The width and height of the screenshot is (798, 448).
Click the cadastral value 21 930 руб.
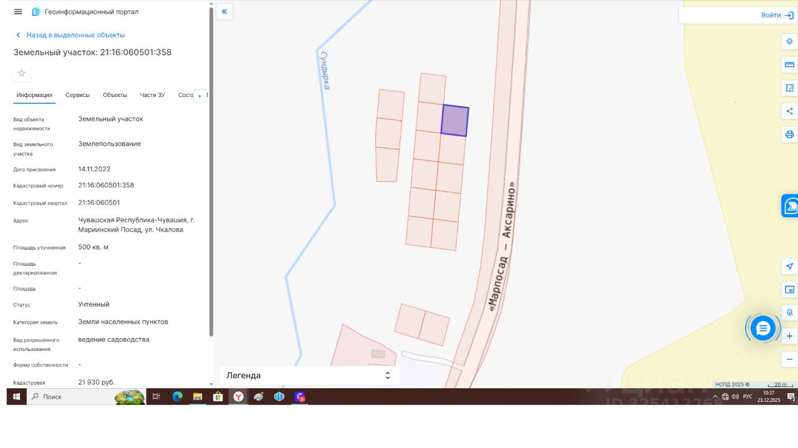(x=97, y=382)
